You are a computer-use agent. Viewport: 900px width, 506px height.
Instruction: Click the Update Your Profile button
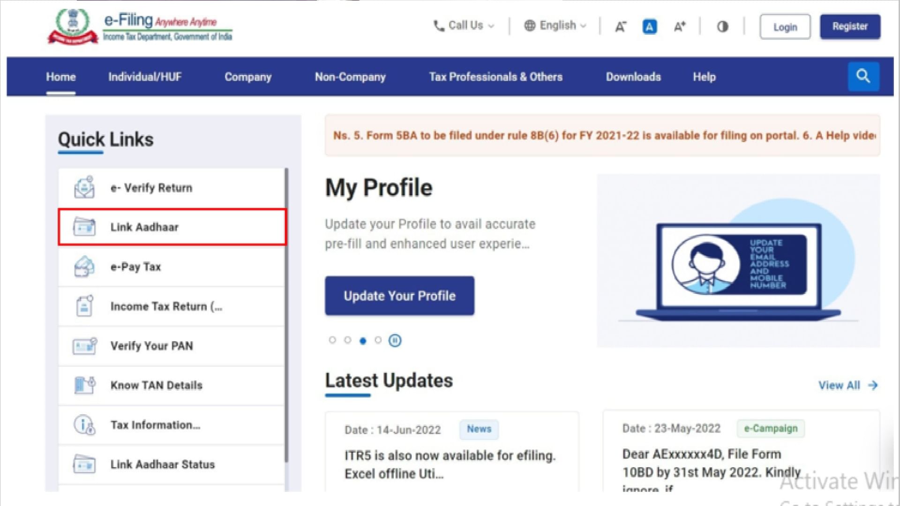[399, 296]
